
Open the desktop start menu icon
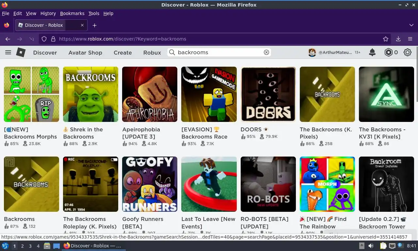5,246
